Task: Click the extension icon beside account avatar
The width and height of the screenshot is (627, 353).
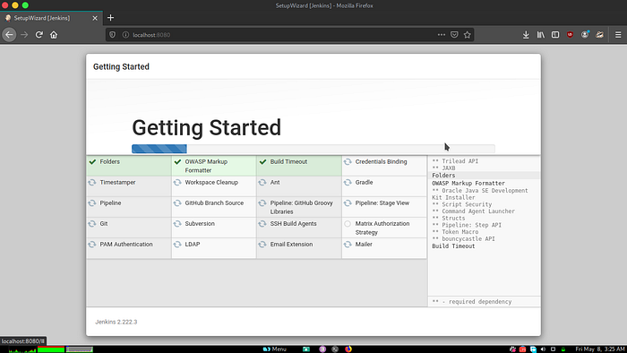Action: coord(599,35)
